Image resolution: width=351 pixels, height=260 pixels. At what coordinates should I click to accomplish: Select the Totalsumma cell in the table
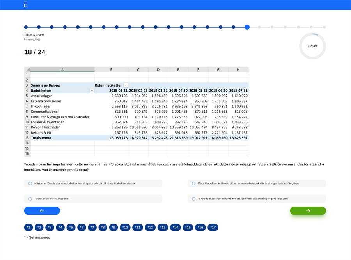click(41, 138)
